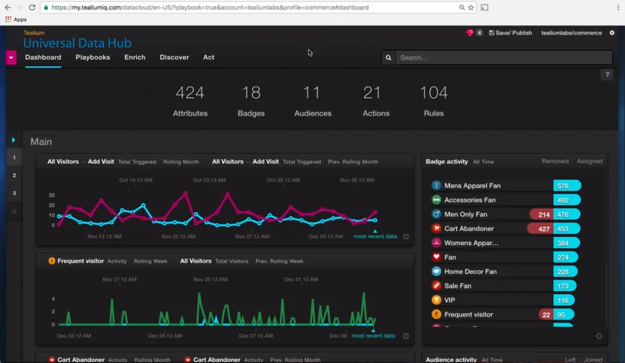
Task: Click the pink gem notifications icon
Action: coord(469,32)
